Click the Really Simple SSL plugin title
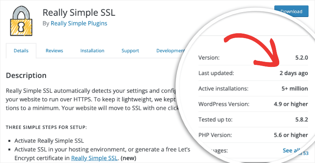This screenshot has width=315, height=163. pos(79,13)
